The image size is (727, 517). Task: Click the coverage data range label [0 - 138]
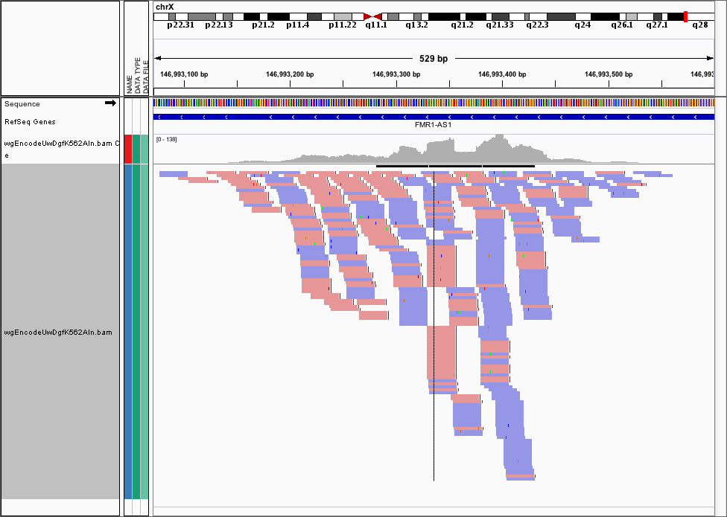(167, 139)
